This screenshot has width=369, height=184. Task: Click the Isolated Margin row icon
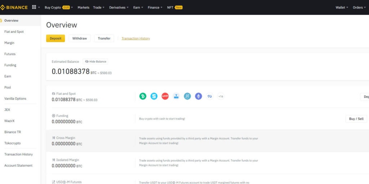[x=53, y=160]
